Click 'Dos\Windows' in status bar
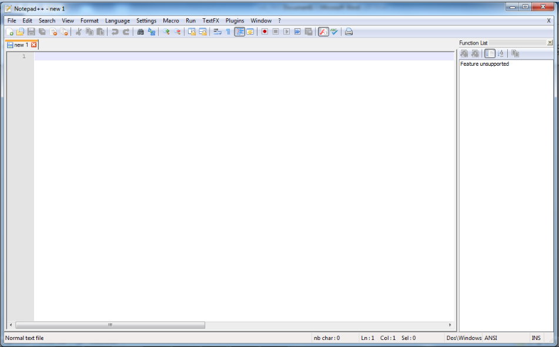The image size is (559, 347). click(464, 338)
